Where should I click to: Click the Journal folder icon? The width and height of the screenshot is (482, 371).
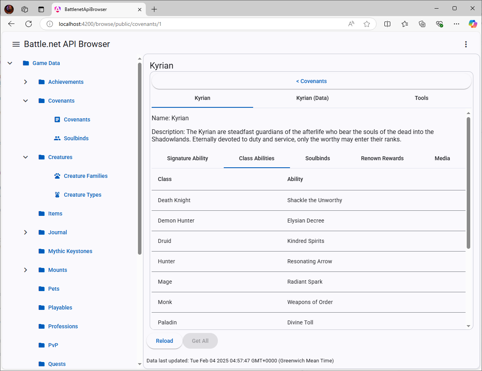click(x=42, y=232)
